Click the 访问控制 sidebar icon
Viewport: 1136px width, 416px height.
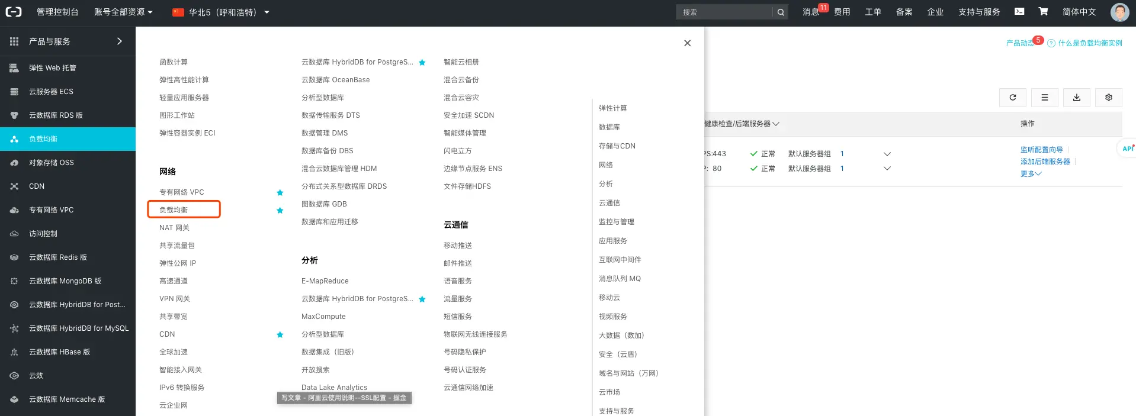(x=14, y=234)
